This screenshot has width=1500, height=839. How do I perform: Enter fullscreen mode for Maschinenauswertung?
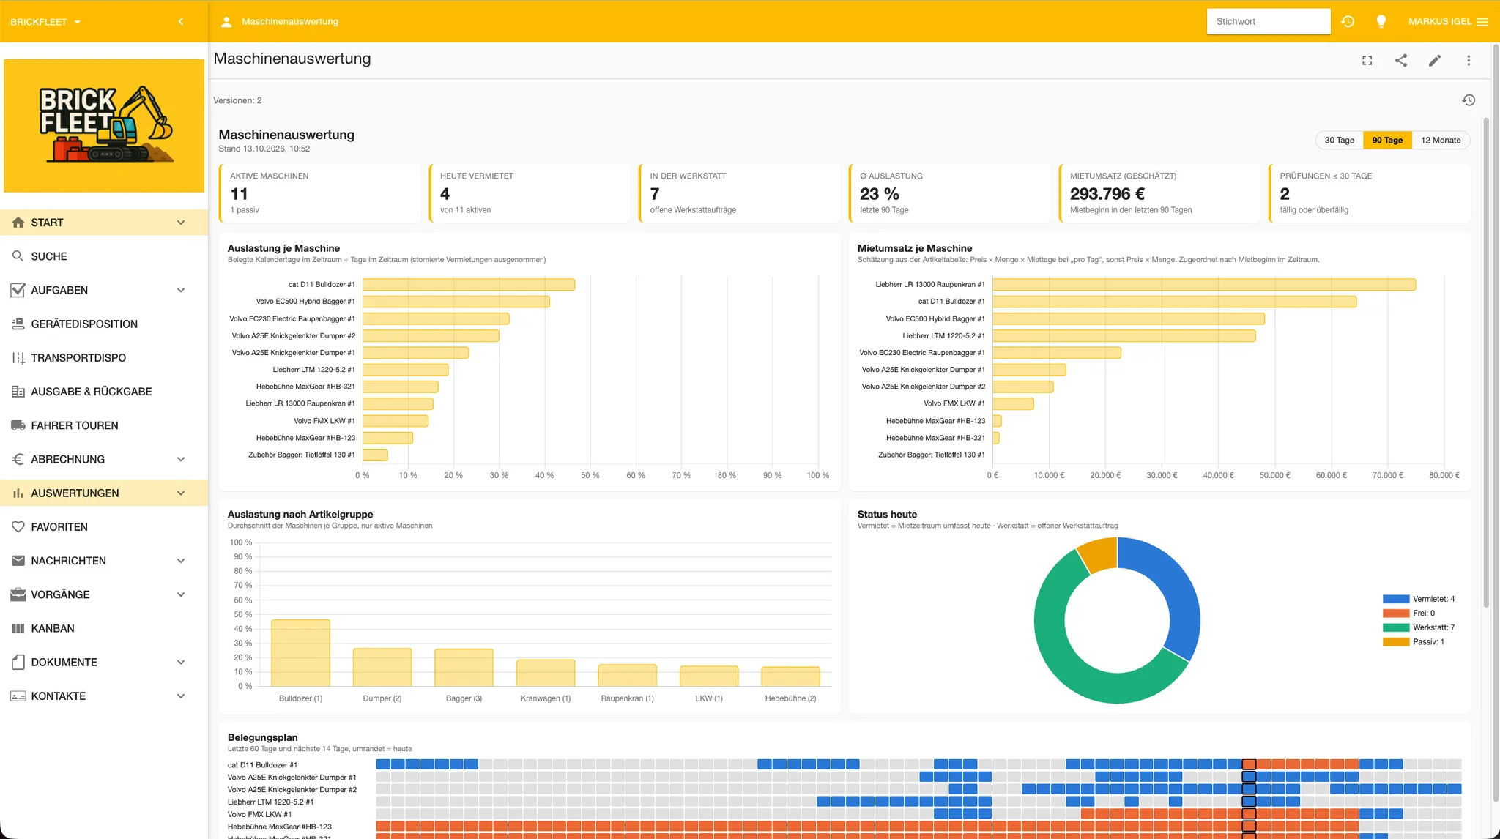pyautogui.click(x=1367, y=61)
